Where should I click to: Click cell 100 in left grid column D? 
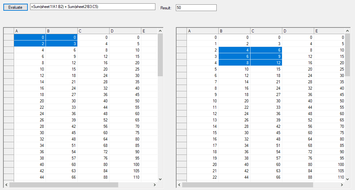pos(125,165)
